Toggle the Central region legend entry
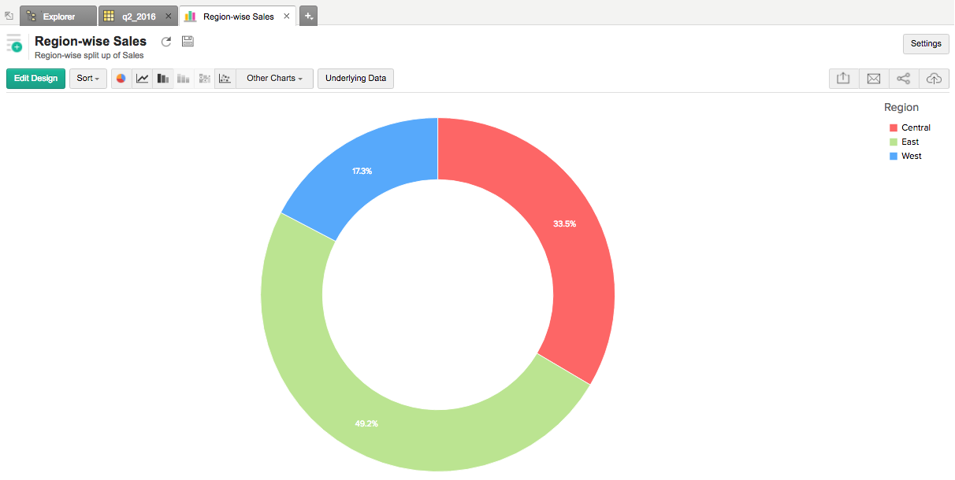Screen dimensions: 955x480 (x=916, y=127)
